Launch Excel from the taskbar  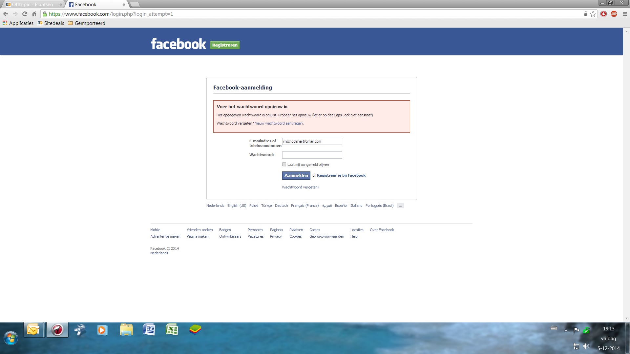[x=172, y=330]
